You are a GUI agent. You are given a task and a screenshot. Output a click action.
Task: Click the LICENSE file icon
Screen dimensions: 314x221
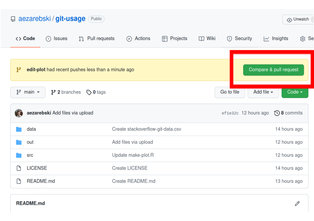click(x=19, y=168)
